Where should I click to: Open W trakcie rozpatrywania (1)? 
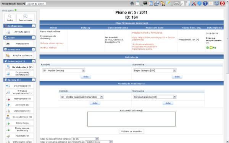pyautogui.click(x=19, y=92)
